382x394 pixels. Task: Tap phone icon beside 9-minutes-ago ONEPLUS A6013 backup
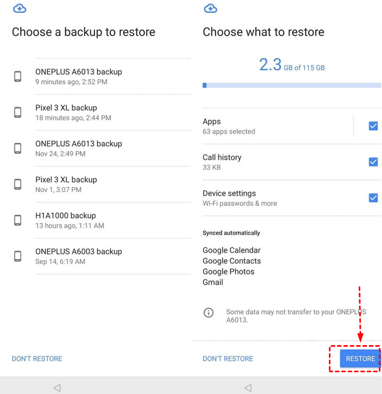18,76
